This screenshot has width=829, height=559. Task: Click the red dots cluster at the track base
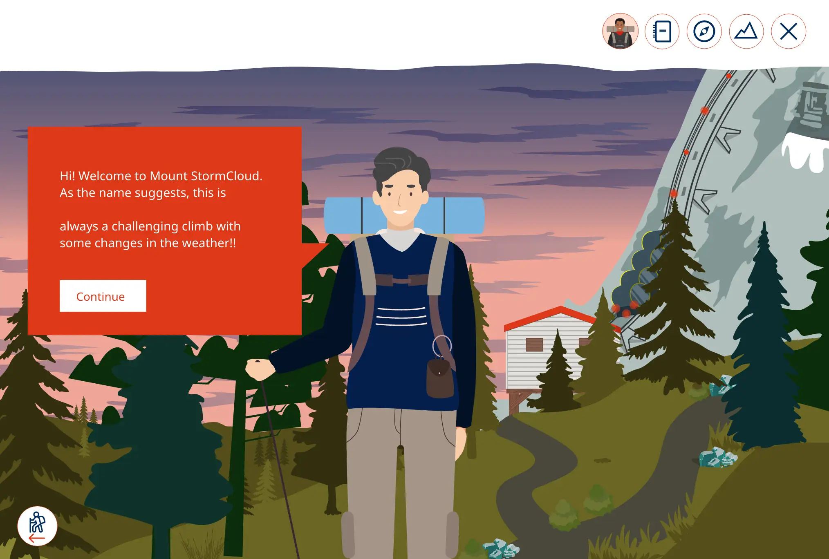(x=625, y=310)
